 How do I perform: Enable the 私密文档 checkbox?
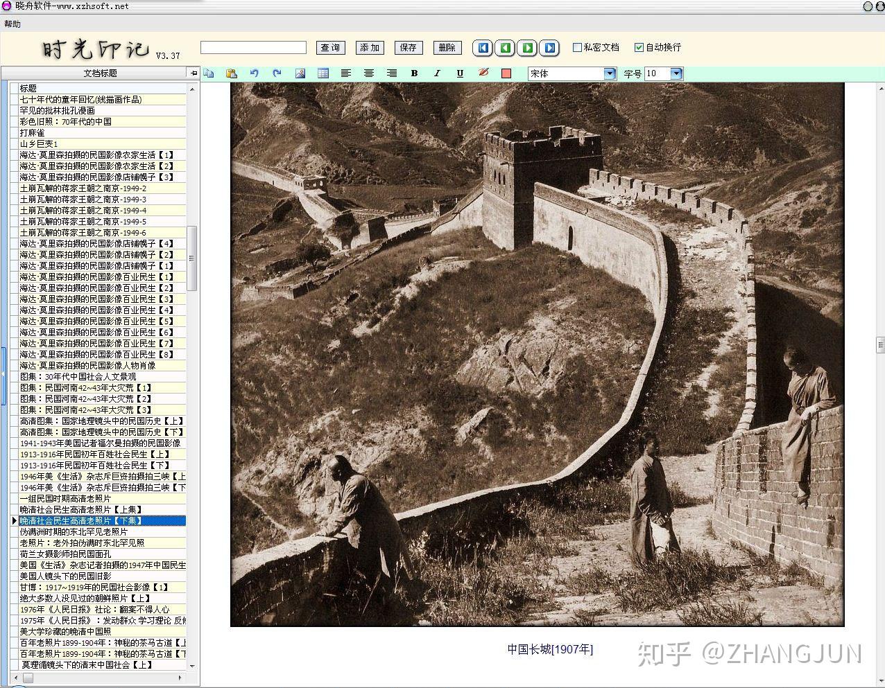coord(577,48)
